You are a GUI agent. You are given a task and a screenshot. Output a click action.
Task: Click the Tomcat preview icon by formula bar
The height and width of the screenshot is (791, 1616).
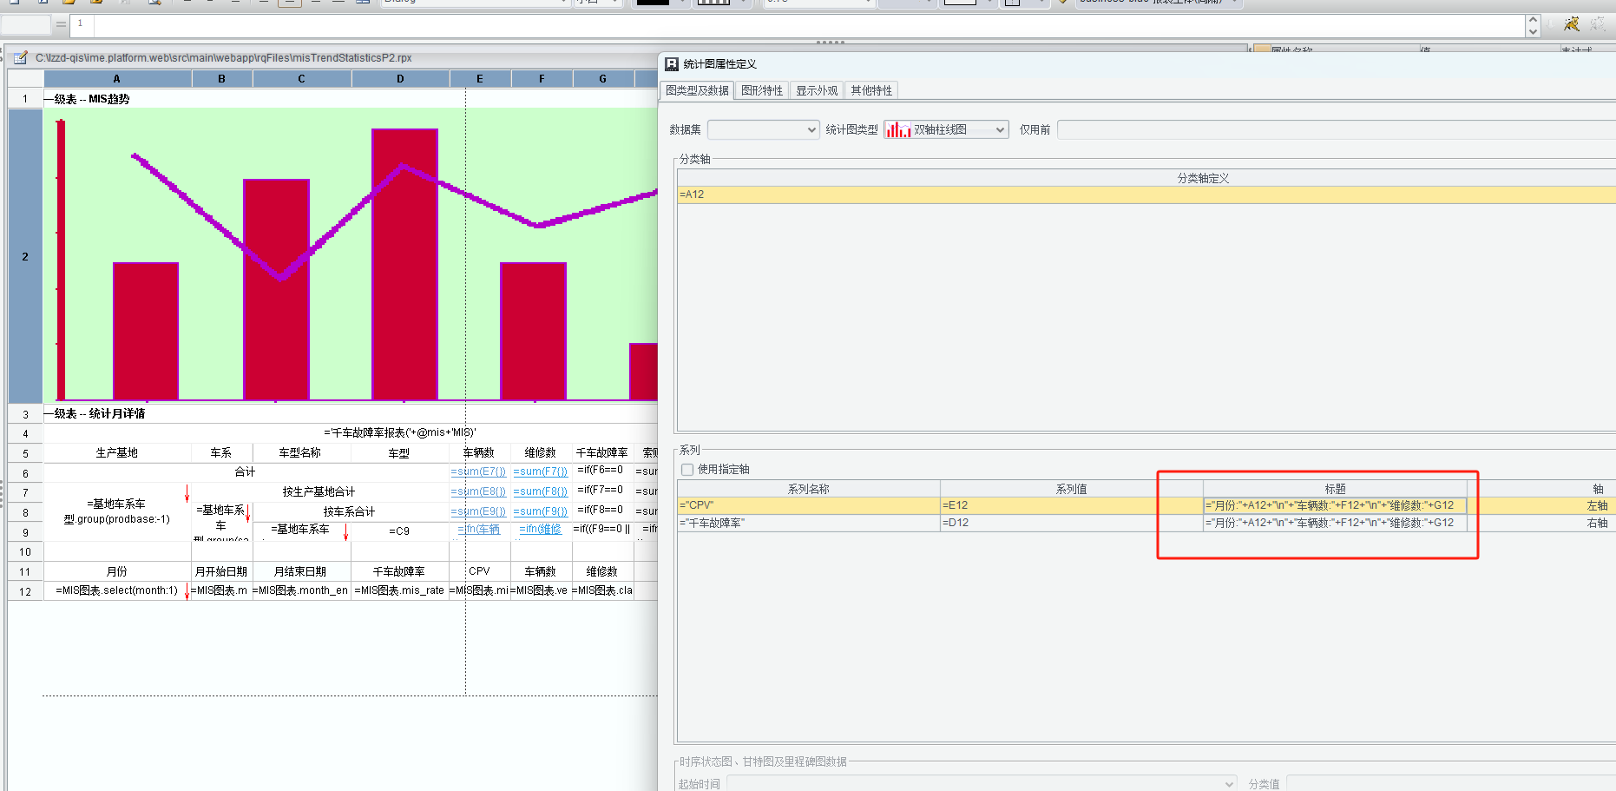(x=1571, y=24)
